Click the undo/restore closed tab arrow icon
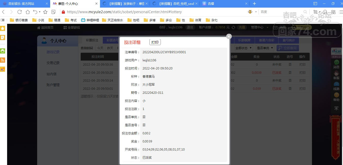343x165 pixels. [35, 12]
